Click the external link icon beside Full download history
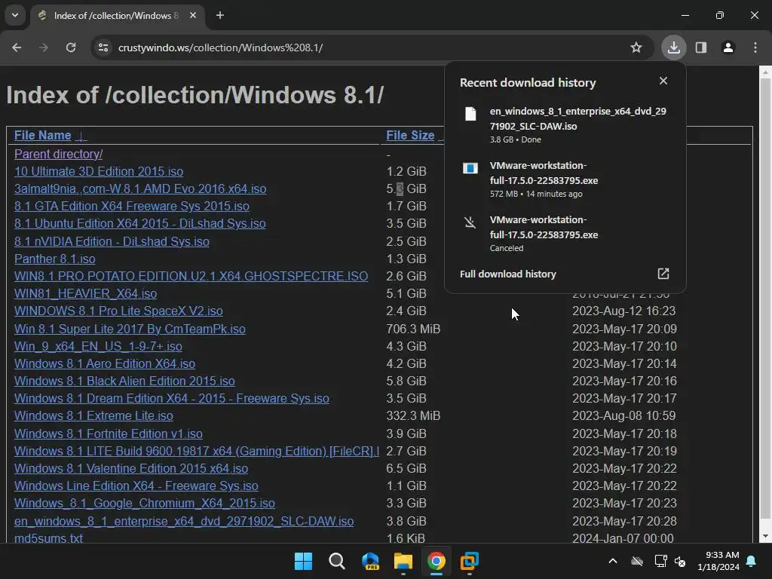This screenshot has width=772, height=579. coord(663,274)
